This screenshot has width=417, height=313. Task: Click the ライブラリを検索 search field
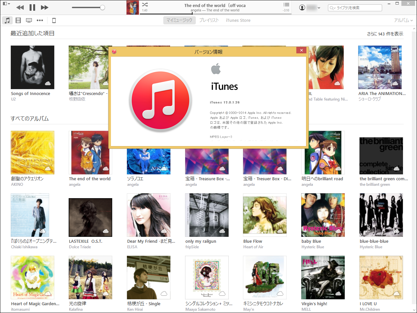click(x=355, y=7)
